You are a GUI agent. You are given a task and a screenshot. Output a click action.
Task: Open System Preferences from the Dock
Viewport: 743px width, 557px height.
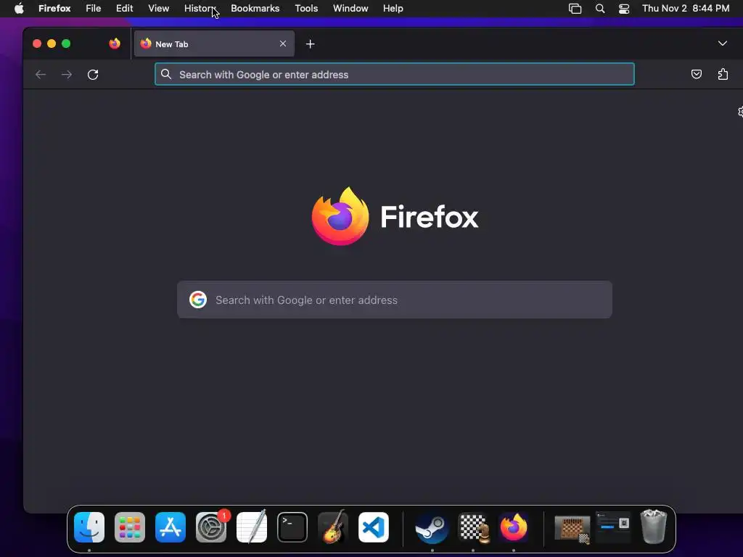coord(211,527)
